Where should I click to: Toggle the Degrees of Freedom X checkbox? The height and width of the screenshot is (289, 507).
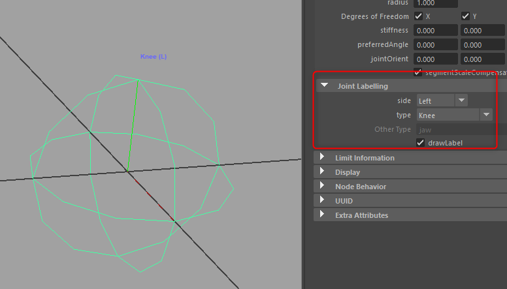click(x=419, y=16)
